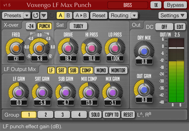Open the Settings menu
The height and width of the screenshot is (131, 189).
point(173,15)
